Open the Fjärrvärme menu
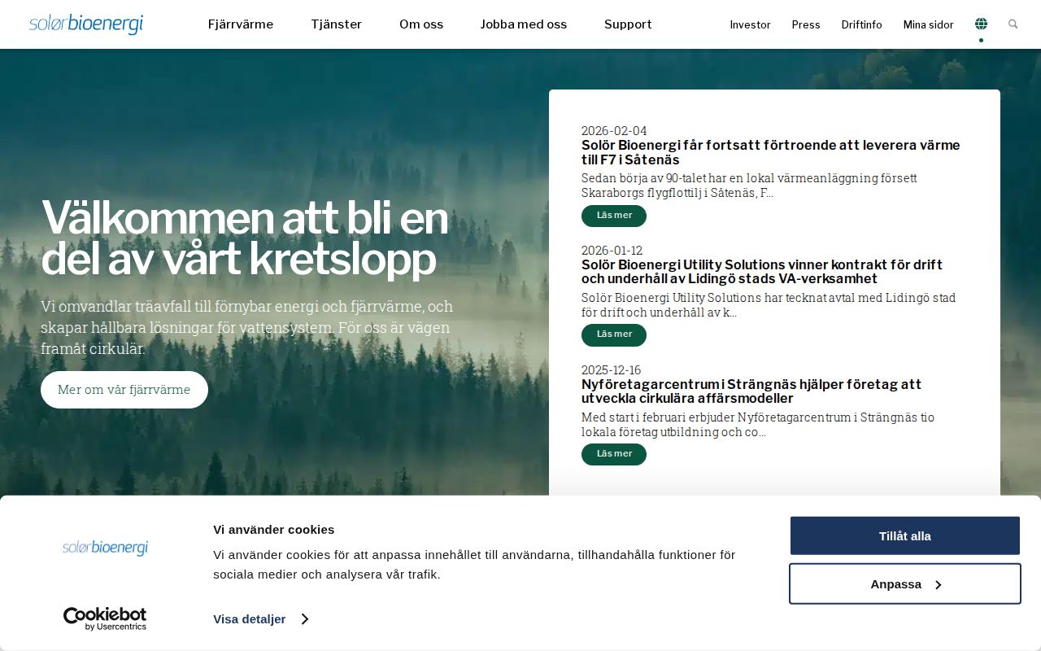The image size is (1041, 651). pos(241,24)
